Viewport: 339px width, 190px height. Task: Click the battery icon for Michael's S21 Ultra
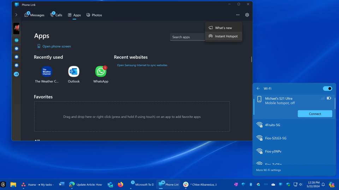click(x=329, y=98)
